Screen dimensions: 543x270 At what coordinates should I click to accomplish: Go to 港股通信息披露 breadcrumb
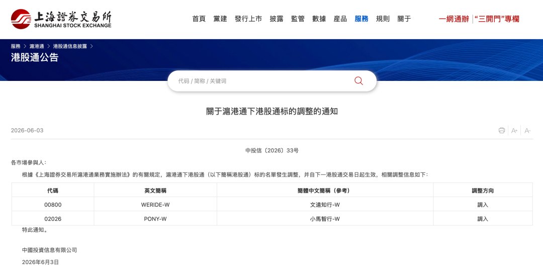(x=70, y=46)
